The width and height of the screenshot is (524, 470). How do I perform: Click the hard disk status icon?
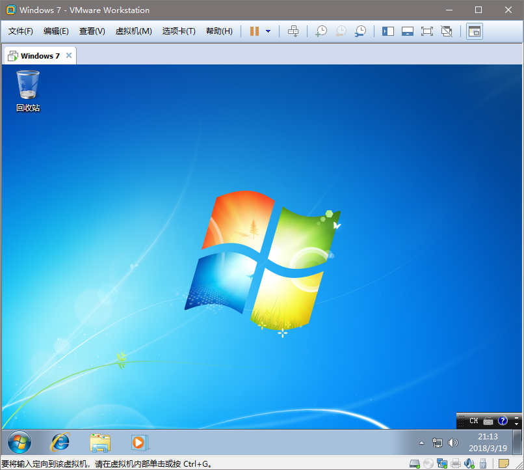415,463
